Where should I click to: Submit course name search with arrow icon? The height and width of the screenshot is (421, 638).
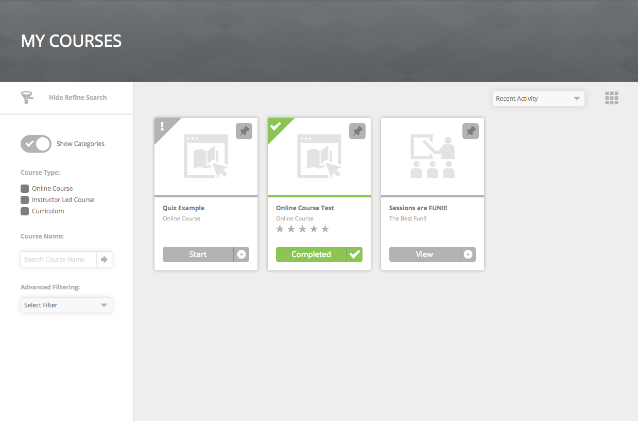pos(104,260)
